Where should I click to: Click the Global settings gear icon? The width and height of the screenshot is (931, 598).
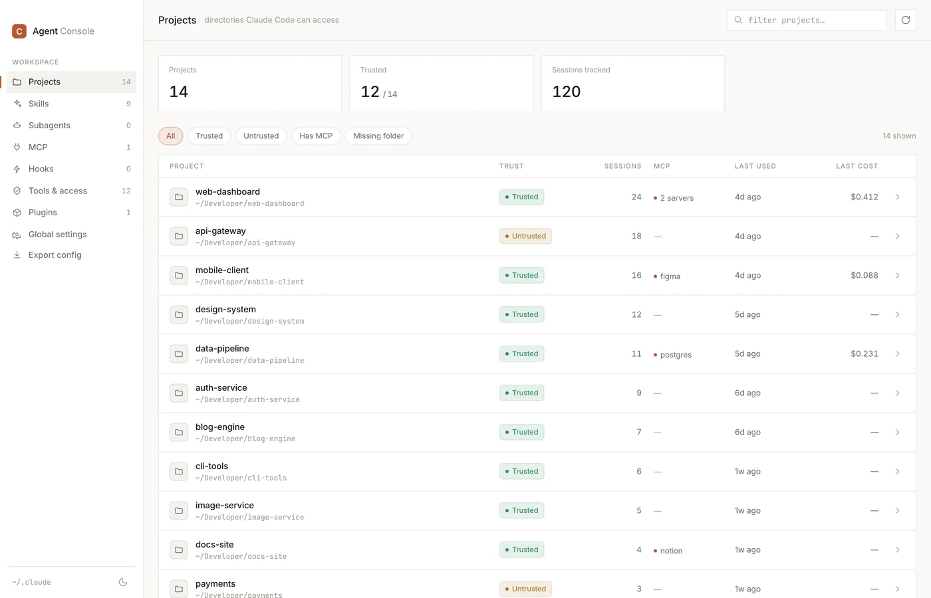point(17,235)
